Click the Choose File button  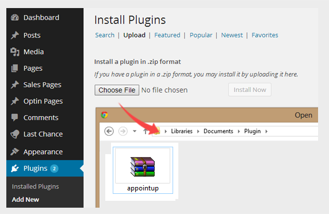point(117,90)
